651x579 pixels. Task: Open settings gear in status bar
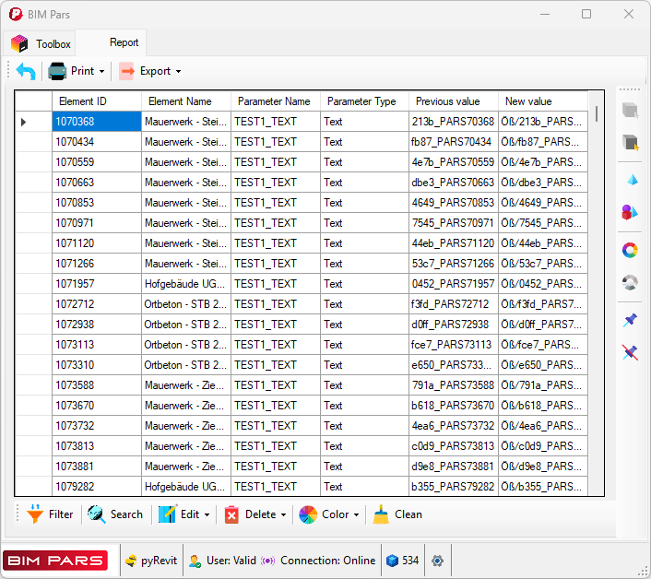click(437, 561)
